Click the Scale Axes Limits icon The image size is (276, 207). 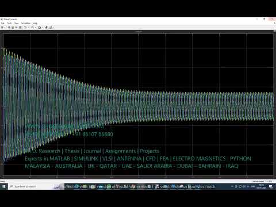pyautogui.click(x=40, y=27)
